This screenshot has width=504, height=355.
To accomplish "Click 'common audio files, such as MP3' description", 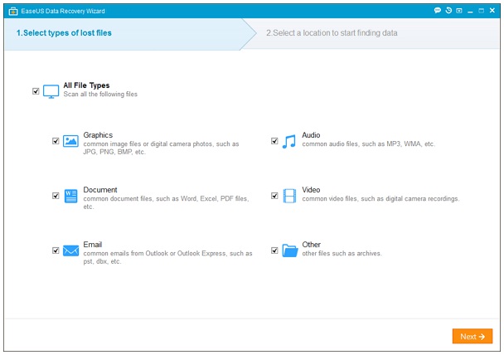I will pos(368,144).
